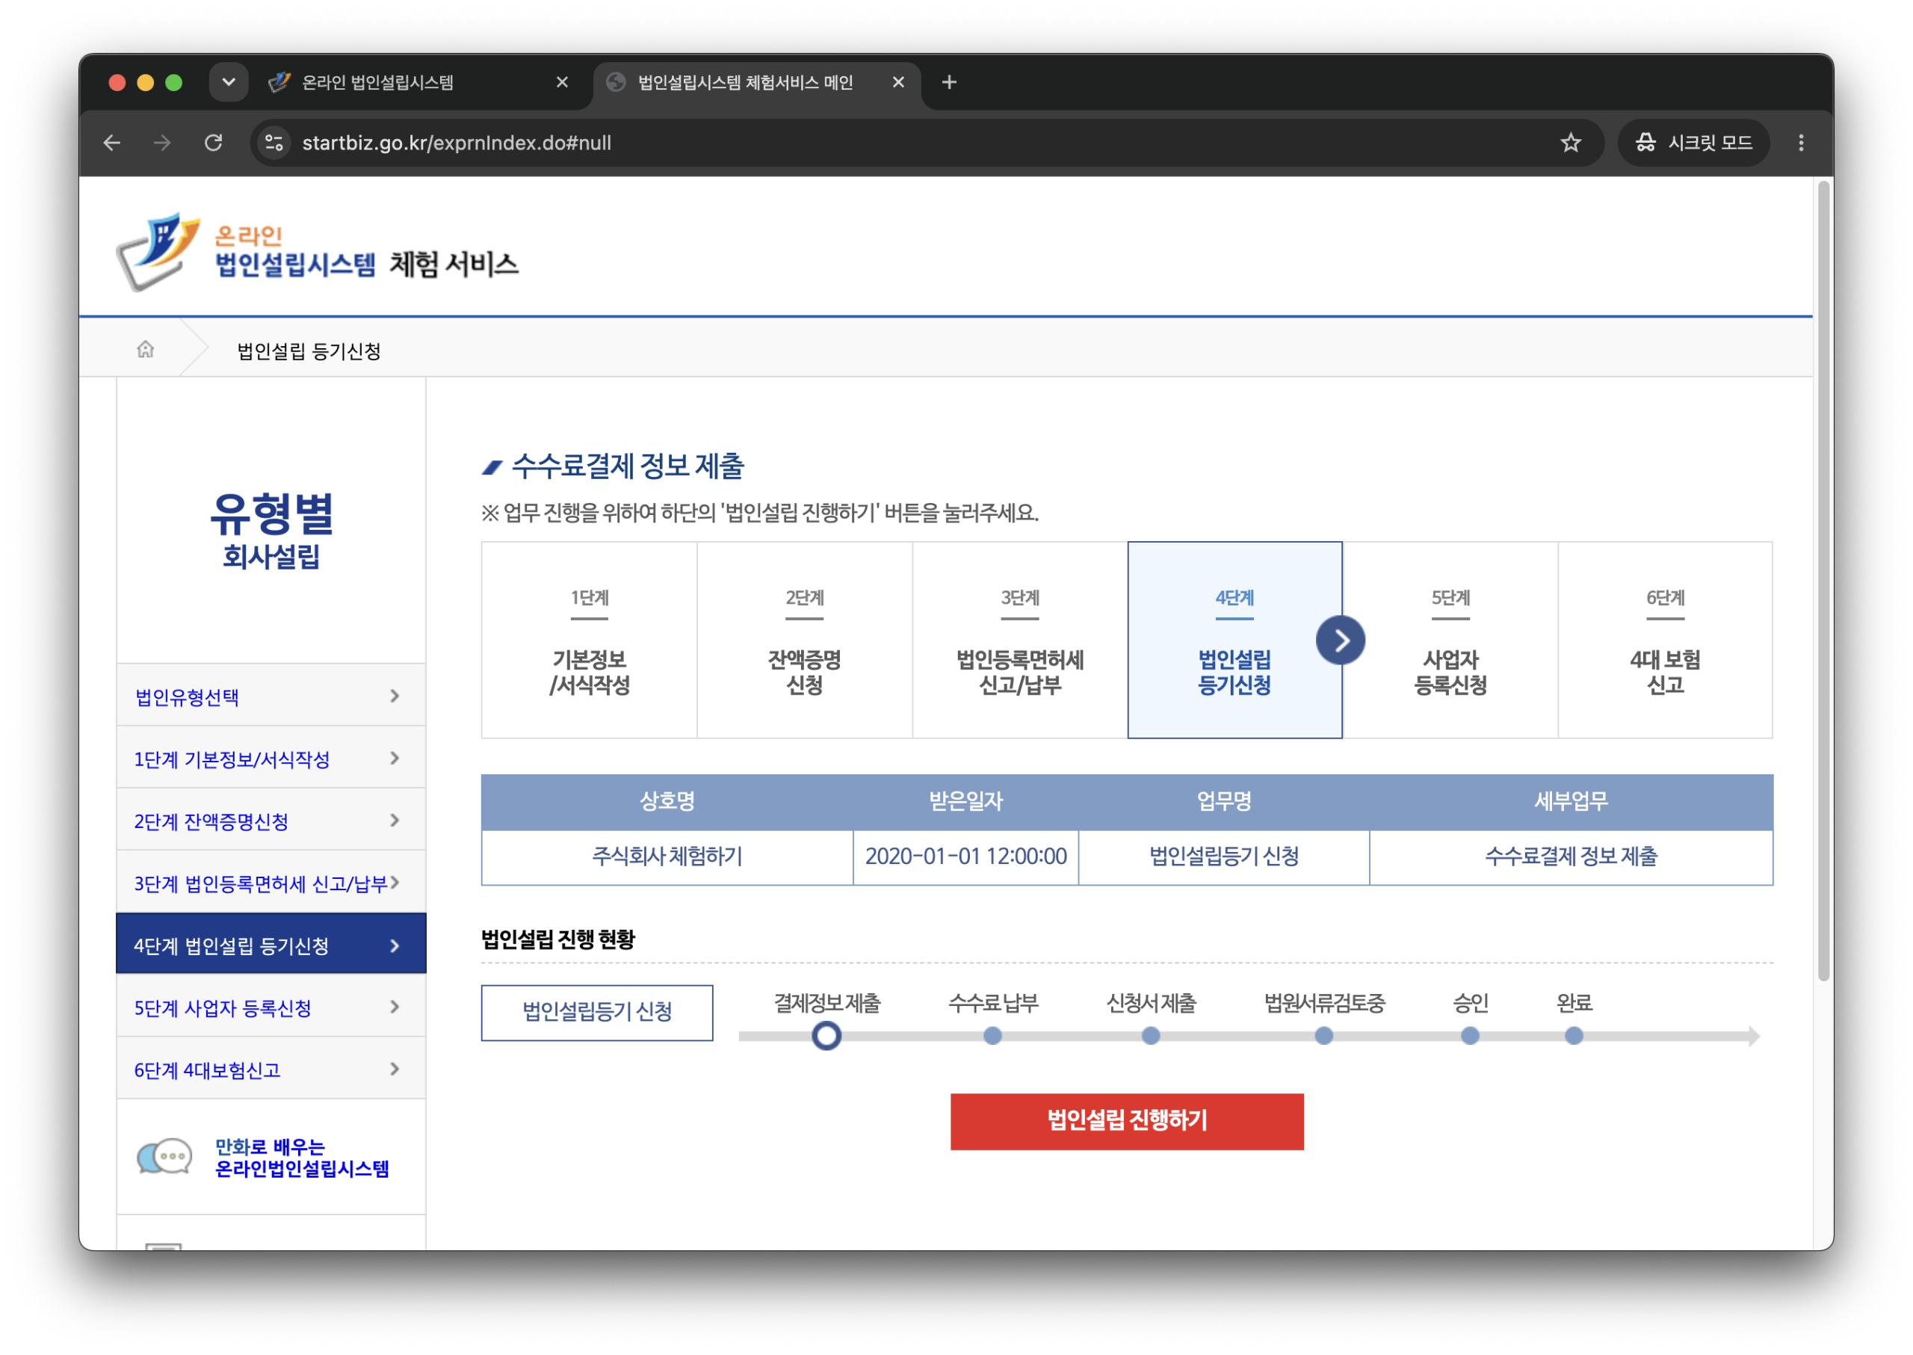Click the green macOS fullscreen button

coord(173,81)
